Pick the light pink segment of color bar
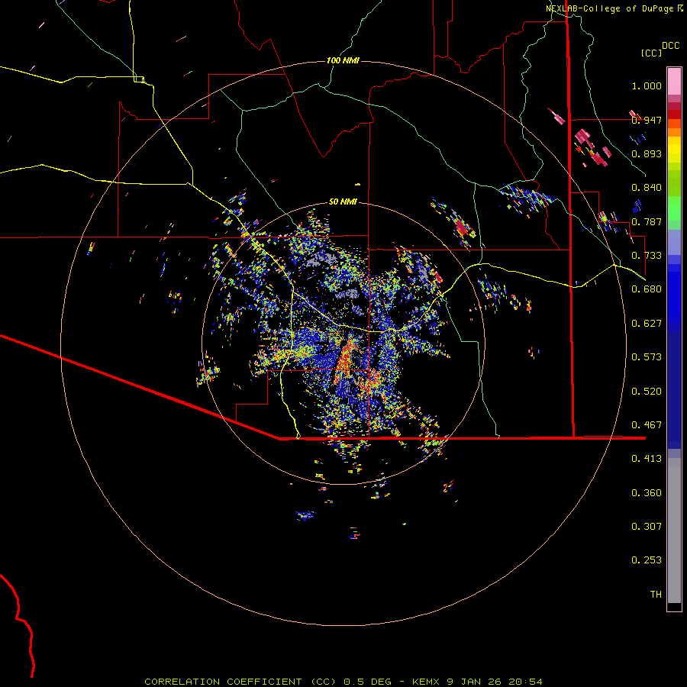Screen dimensions: 687x687 674,81
